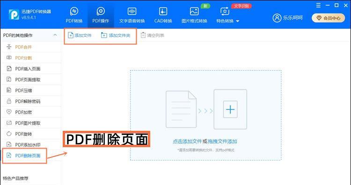Image resolution: width=351 pixels, height=185 pixels.
Task: Select PDF压缩 in the sidebar
Action: tap(31, 91)
